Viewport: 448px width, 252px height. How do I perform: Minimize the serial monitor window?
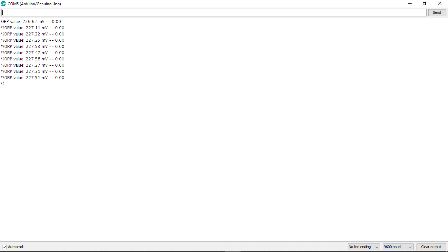click(x=410, y=4)
